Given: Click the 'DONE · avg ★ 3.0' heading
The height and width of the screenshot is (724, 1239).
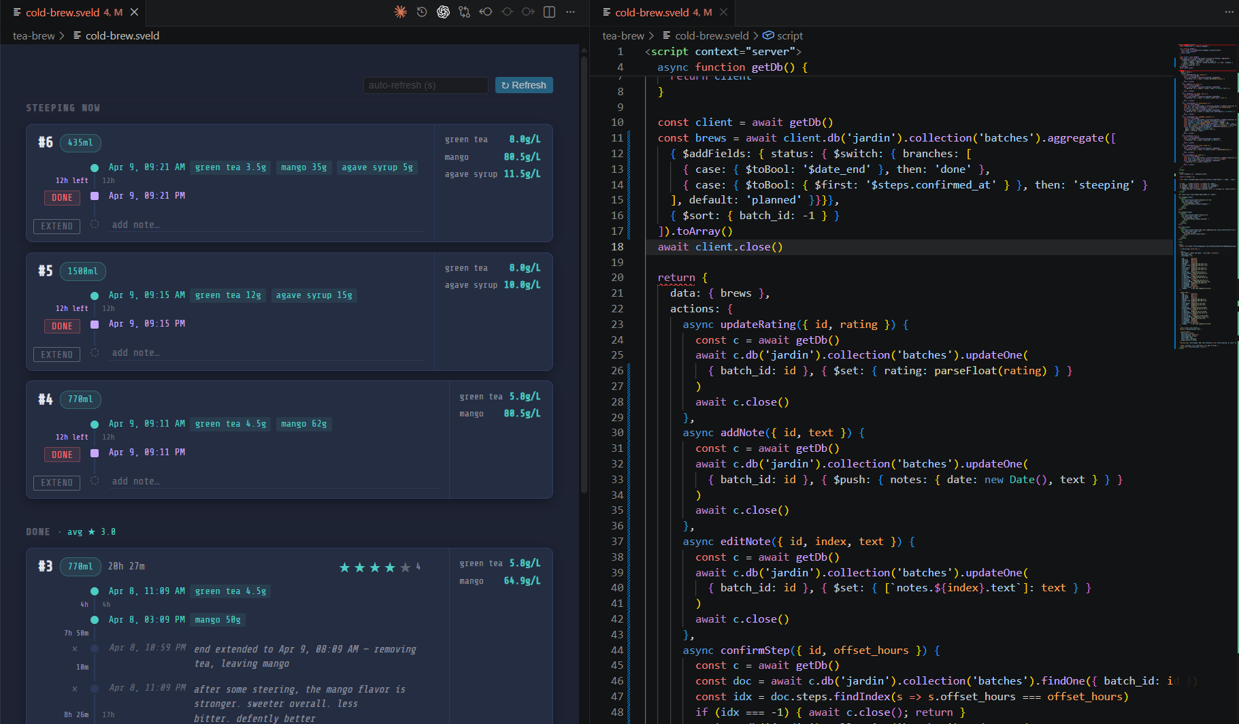Looking at the screenshot, I should (x=71, y=532).
